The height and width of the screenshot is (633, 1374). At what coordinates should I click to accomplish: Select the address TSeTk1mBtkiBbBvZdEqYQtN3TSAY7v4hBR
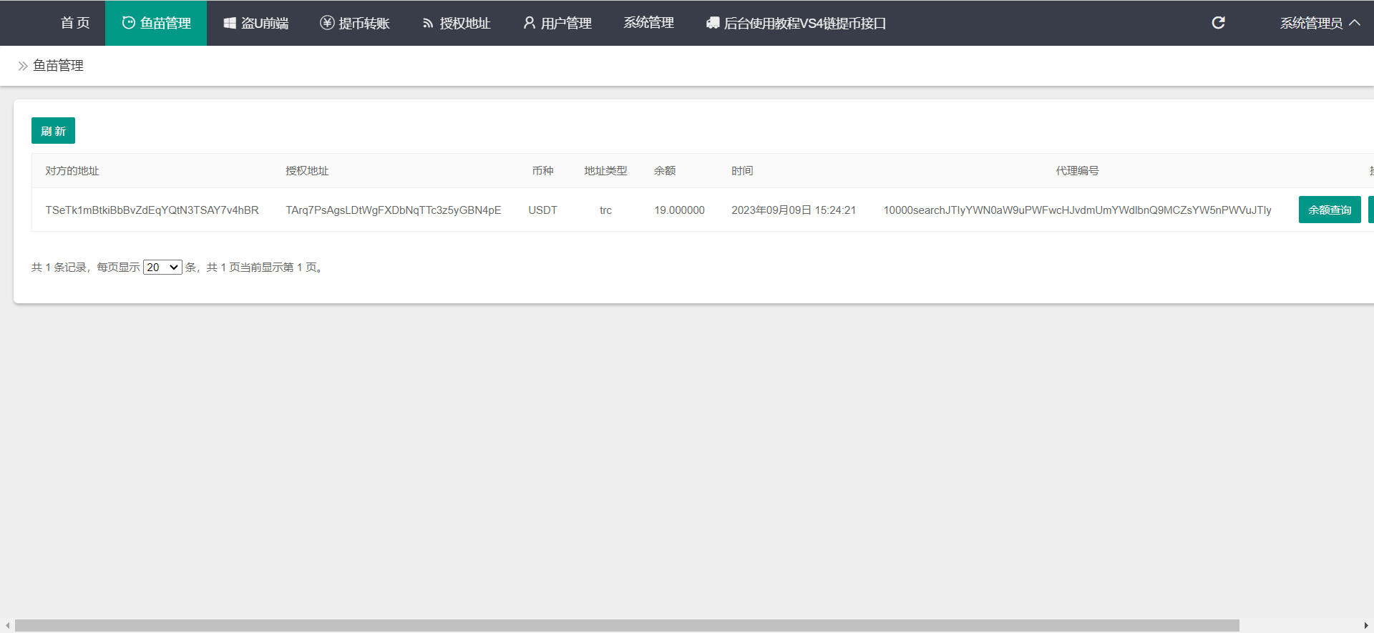pos(152,210)
